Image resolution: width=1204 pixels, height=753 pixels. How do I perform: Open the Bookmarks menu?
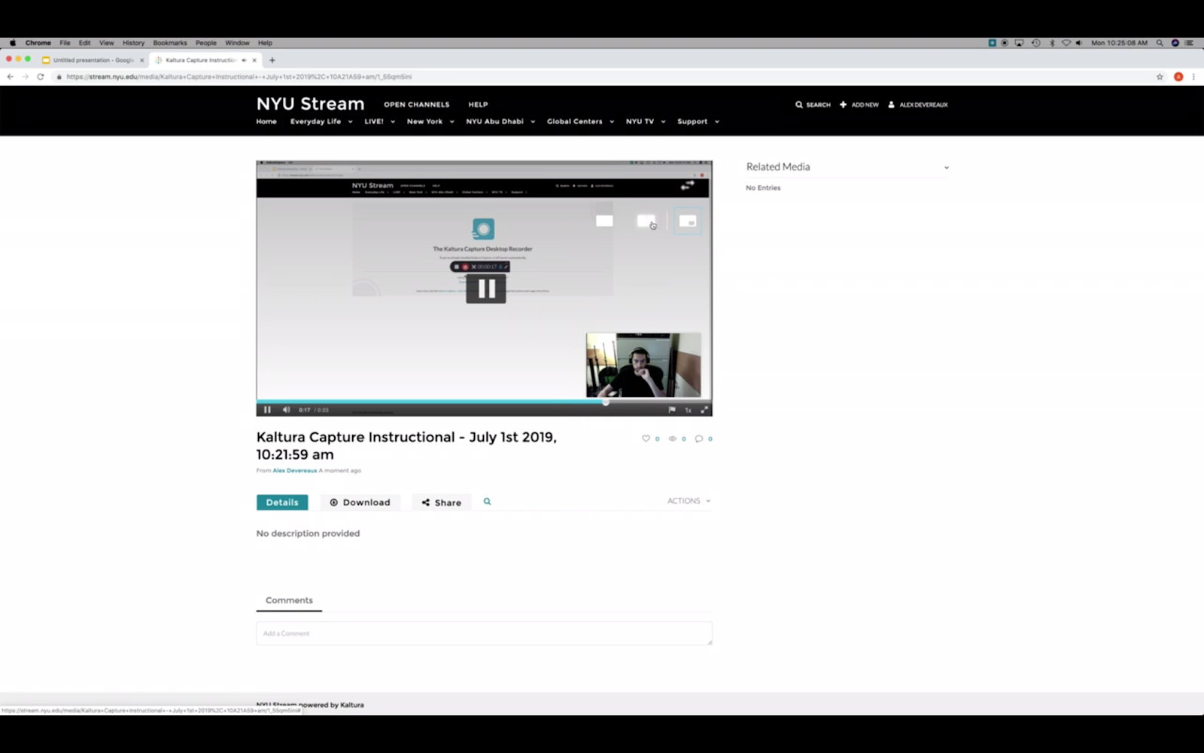(170, 43)
